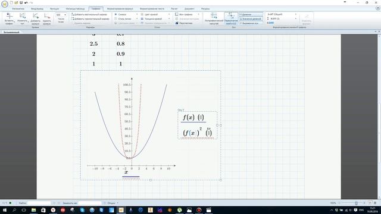The height and width of the screenshot is (214, 381).
Task: Expand the Опции search options dropdown
Action: pos(113,203)
